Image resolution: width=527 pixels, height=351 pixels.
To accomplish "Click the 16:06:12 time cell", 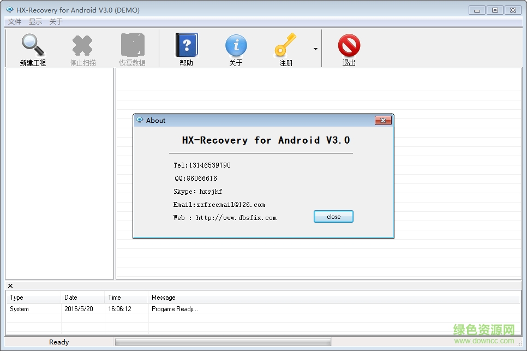I will (x=119, y=309).
